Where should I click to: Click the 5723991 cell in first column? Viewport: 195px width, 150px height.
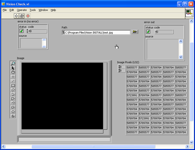pos(132,95)
